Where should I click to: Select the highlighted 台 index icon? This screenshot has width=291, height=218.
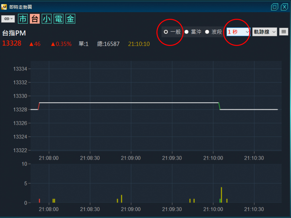35,19
